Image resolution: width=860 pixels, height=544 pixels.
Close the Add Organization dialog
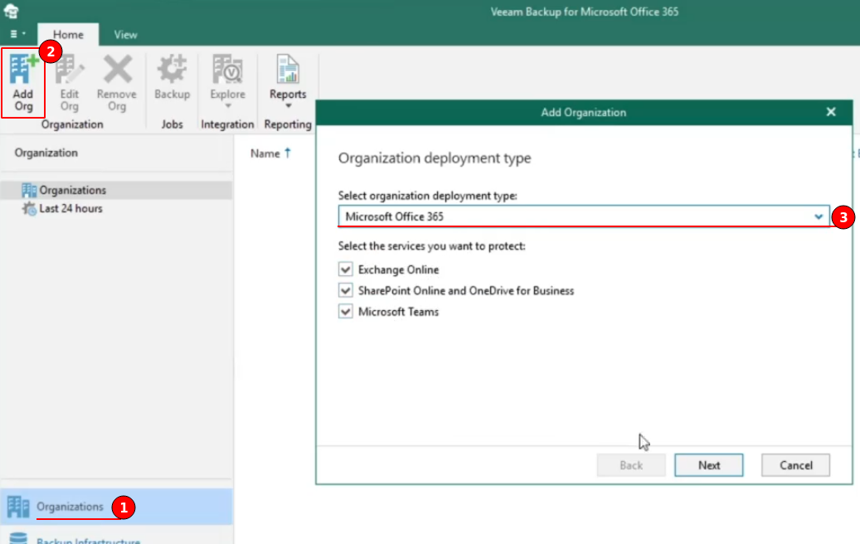tap(831, 112)
